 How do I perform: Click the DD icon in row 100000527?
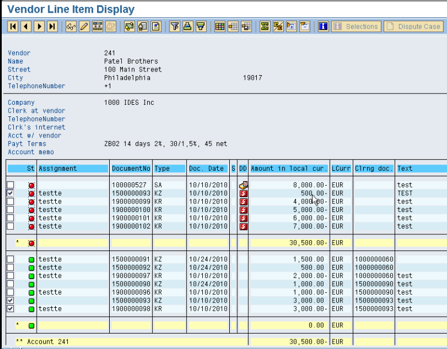244,185
